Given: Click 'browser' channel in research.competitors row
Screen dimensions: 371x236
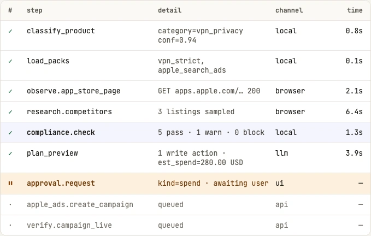Looking at the screenshot, I should (290, 111).
